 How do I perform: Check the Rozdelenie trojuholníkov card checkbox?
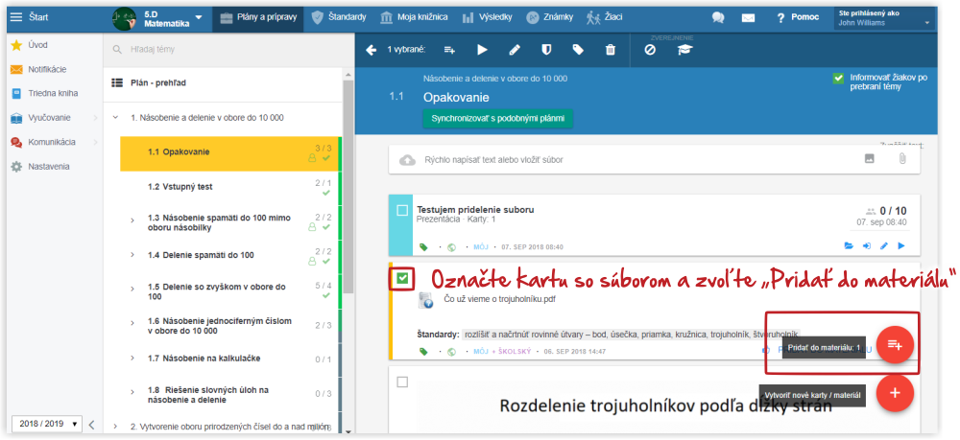coord(402,382)
